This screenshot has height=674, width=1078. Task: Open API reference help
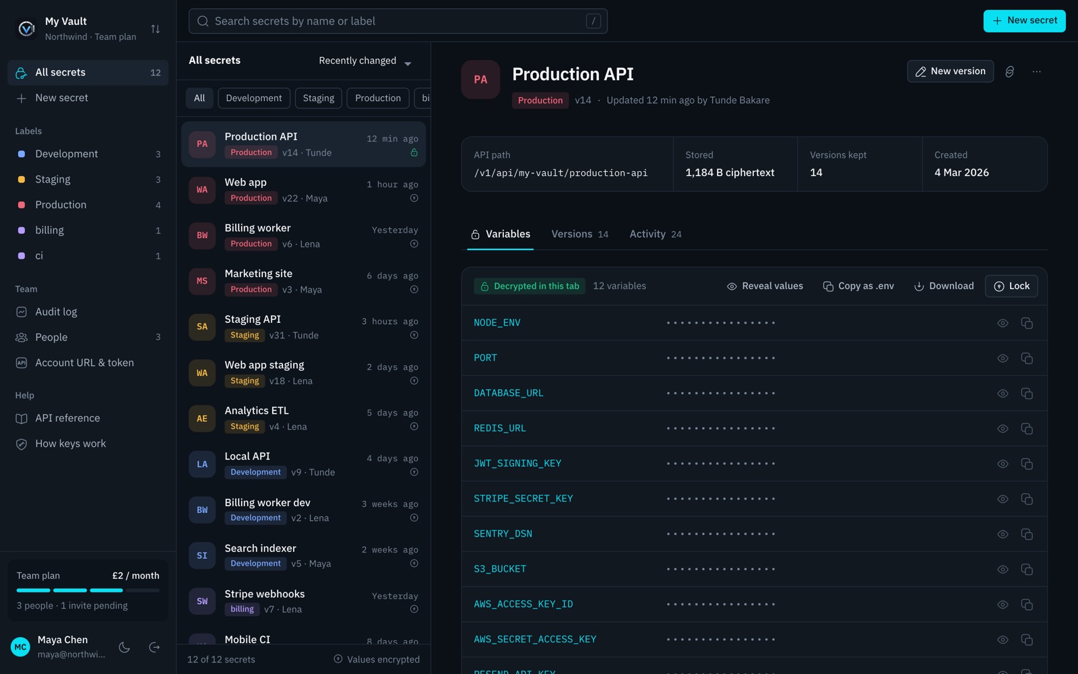point(88,418)
